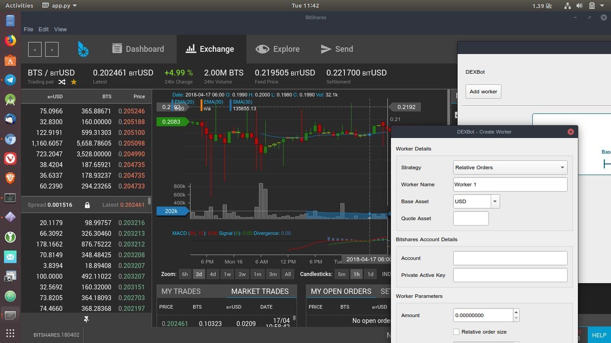Show all applications grid
The image size is (611, 343).
[x=10, y=333]
